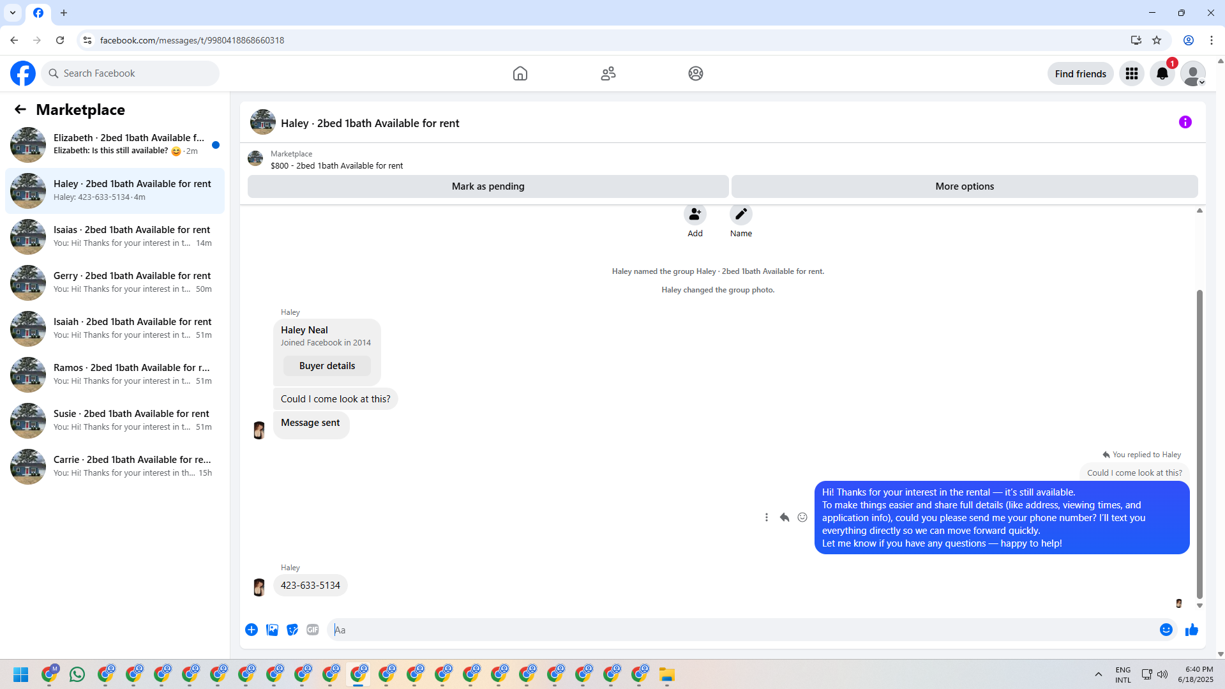
Task: Open the tab search dropdown
Action: point(13,13)
